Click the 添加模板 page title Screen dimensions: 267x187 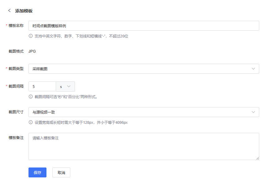24,11
